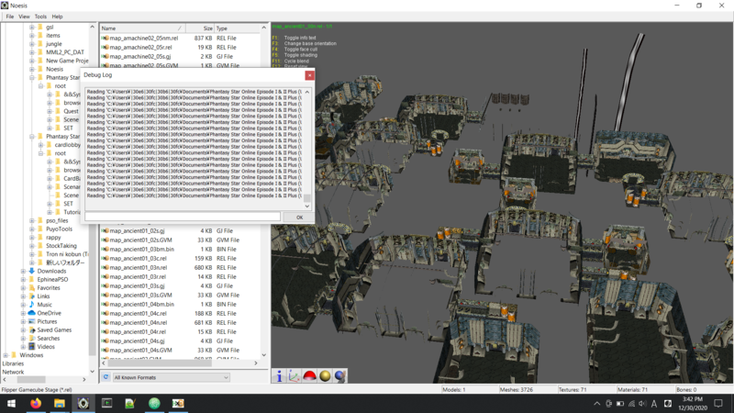This screenshot has width=734, height=413.
Task: Select the EphineaPSO folder in tree
Action: tap(52, 280)
